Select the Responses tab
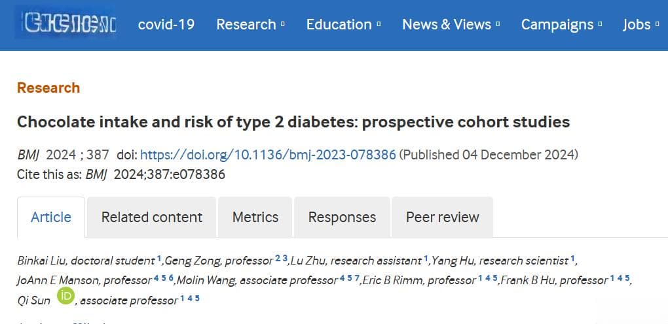 click(x=342, y=218)
